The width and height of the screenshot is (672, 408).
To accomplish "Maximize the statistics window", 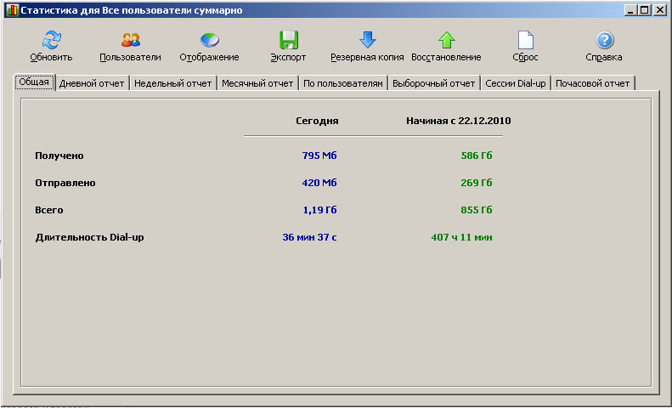I will [x=644, y=10].
